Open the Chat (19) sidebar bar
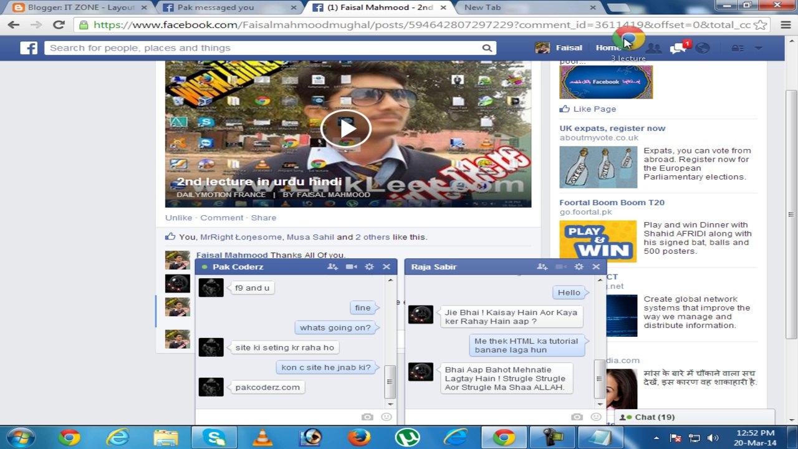 pos(695,417)
